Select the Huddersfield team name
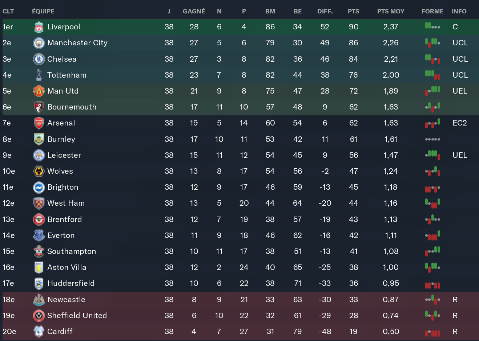Image resolution: width=479 pixels, height=341 pixels. (x=71, y=283)
